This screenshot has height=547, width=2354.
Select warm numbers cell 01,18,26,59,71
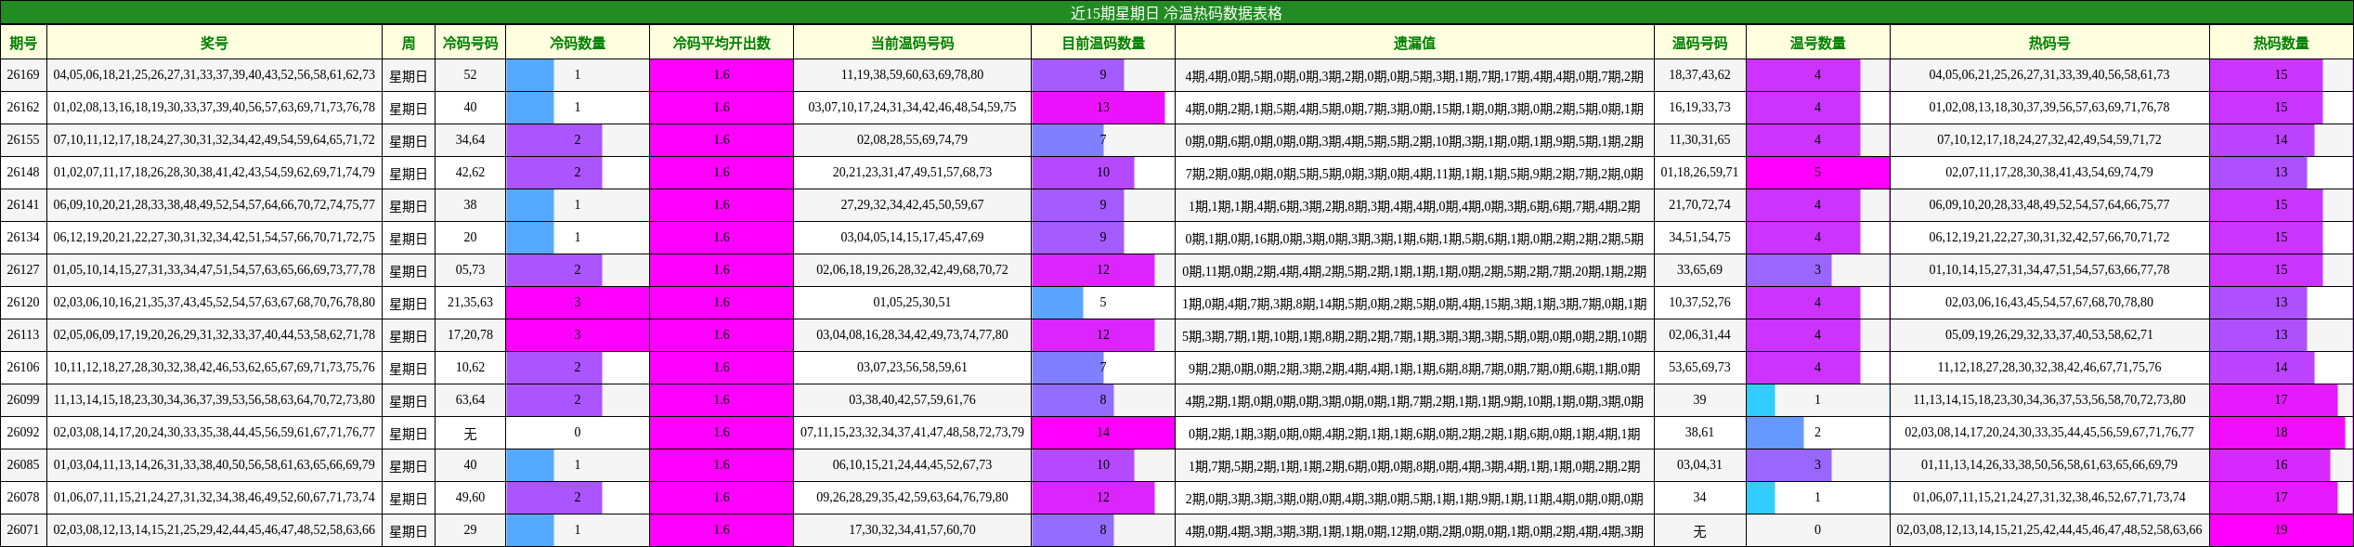coord(1699,173)
